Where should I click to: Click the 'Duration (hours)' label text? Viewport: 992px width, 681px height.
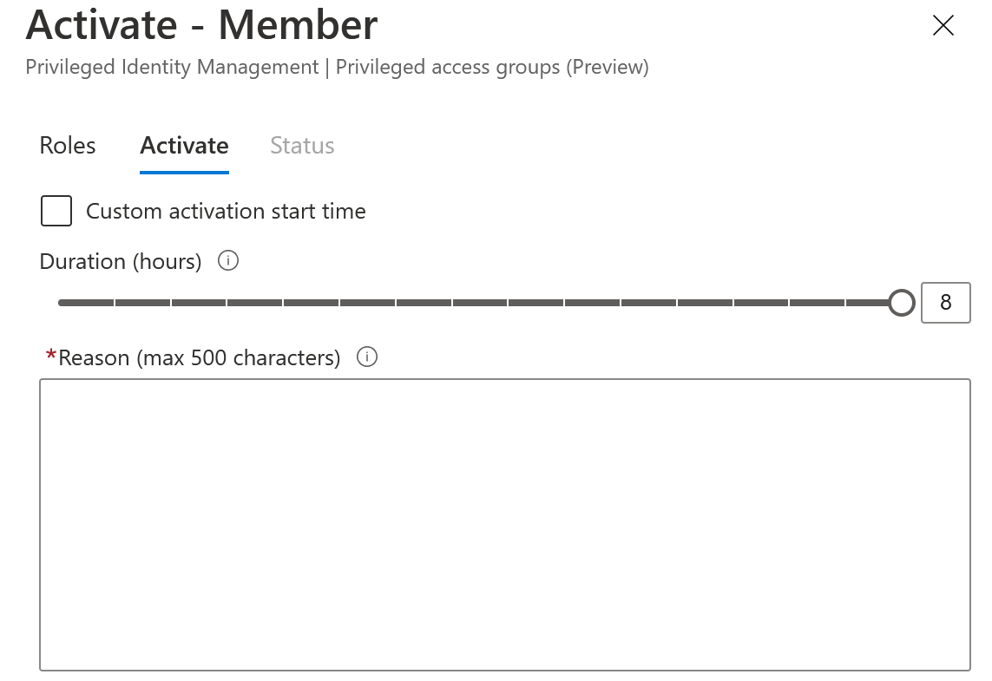pos(121,261)
